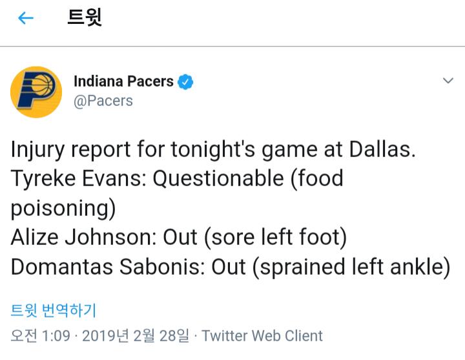This screenshot has width=465, height=360.
Task: Click the 오전 1:09 time stamp
Action: pos(41,336)
